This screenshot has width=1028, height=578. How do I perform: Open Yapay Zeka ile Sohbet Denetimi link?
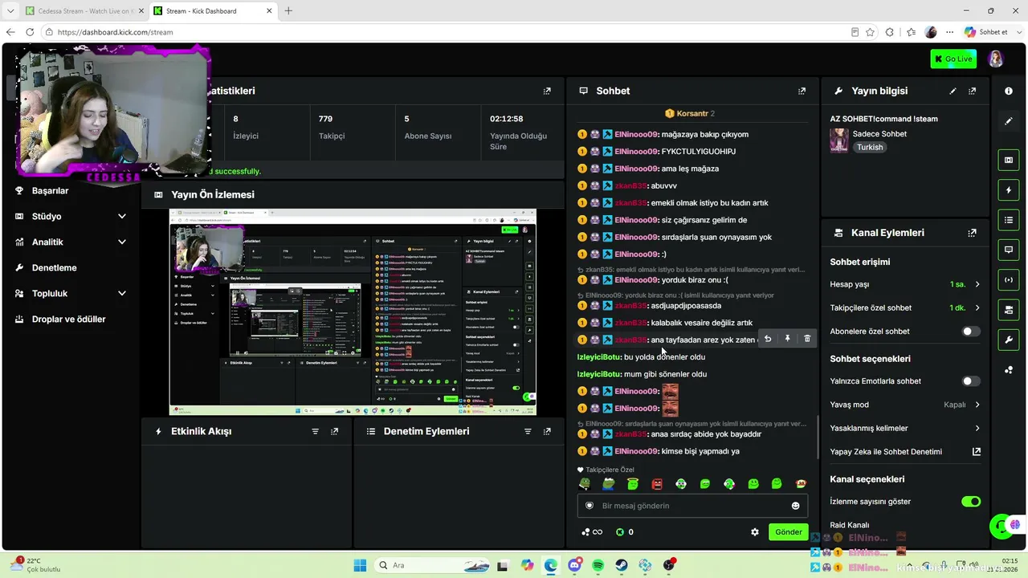pos(905,452)
